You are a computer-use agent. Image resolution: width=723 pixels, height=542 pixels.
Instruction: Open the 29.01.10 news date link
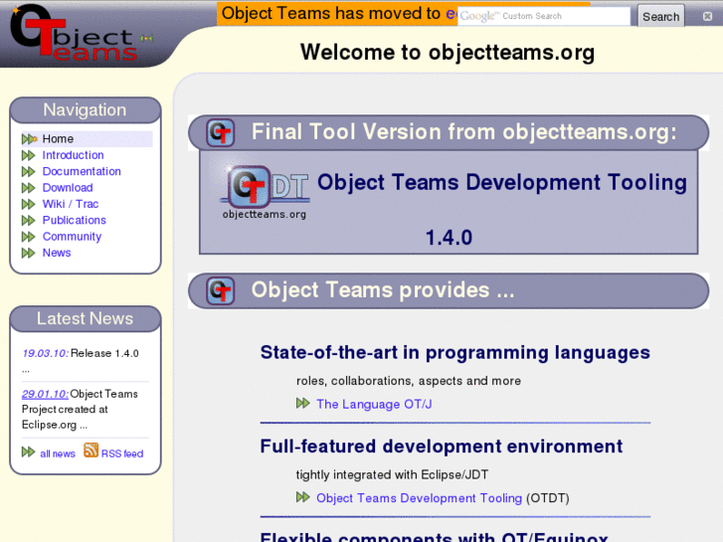[45, 394]
